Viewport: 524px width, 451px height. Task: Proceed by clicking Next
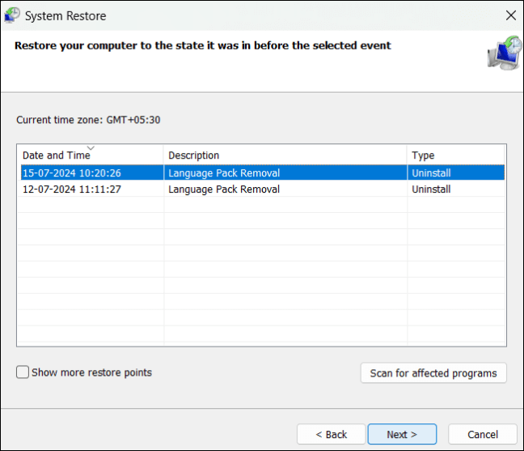pyautogui.click(x=402, y=434)
